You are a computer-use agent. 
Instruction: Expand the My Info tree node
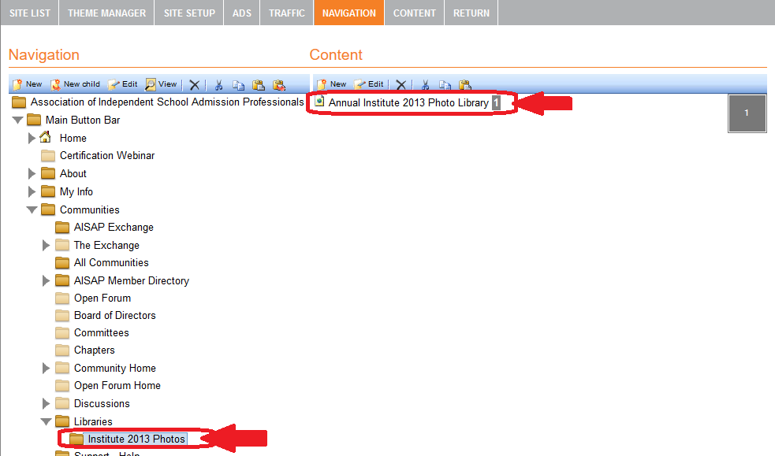coord(32,191)
